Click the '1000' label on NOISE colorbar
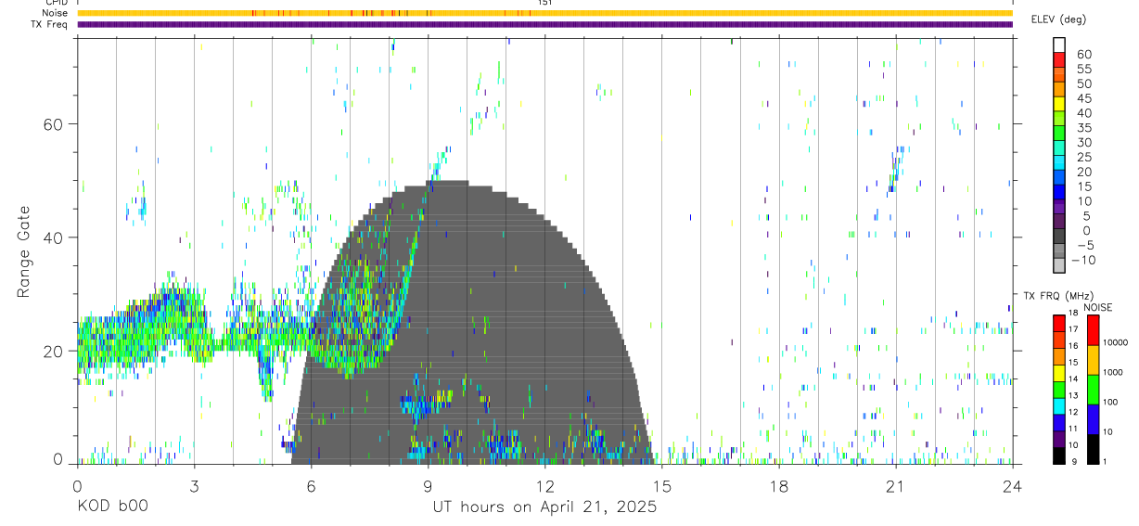This screenshot has width=1139, height=526. point(1112,372)
